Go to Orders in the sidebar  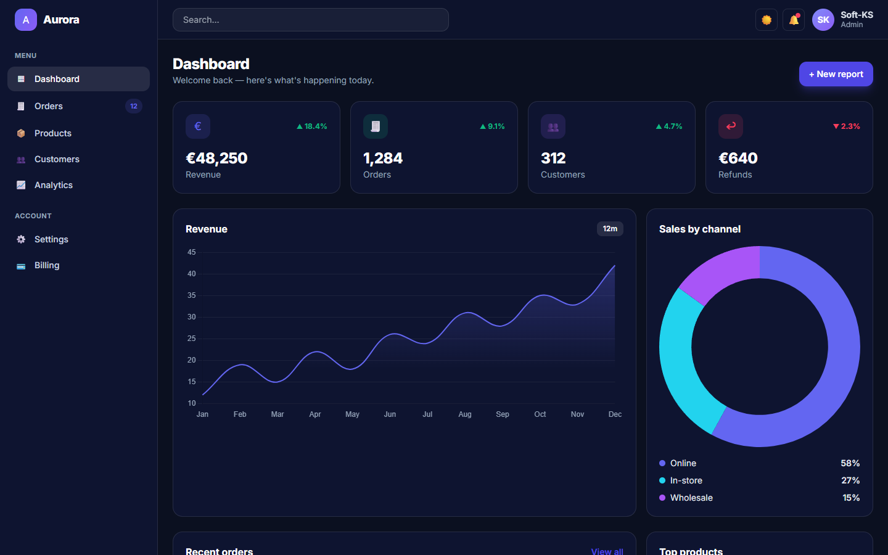click(78, 106)
